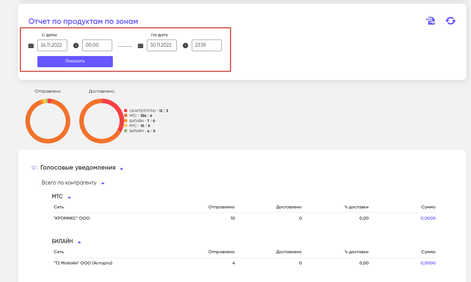The image size is (471, 282).
Task: Collapse the БИЛАЙН group arrow above the table
Action: click(x=79, y=242)
